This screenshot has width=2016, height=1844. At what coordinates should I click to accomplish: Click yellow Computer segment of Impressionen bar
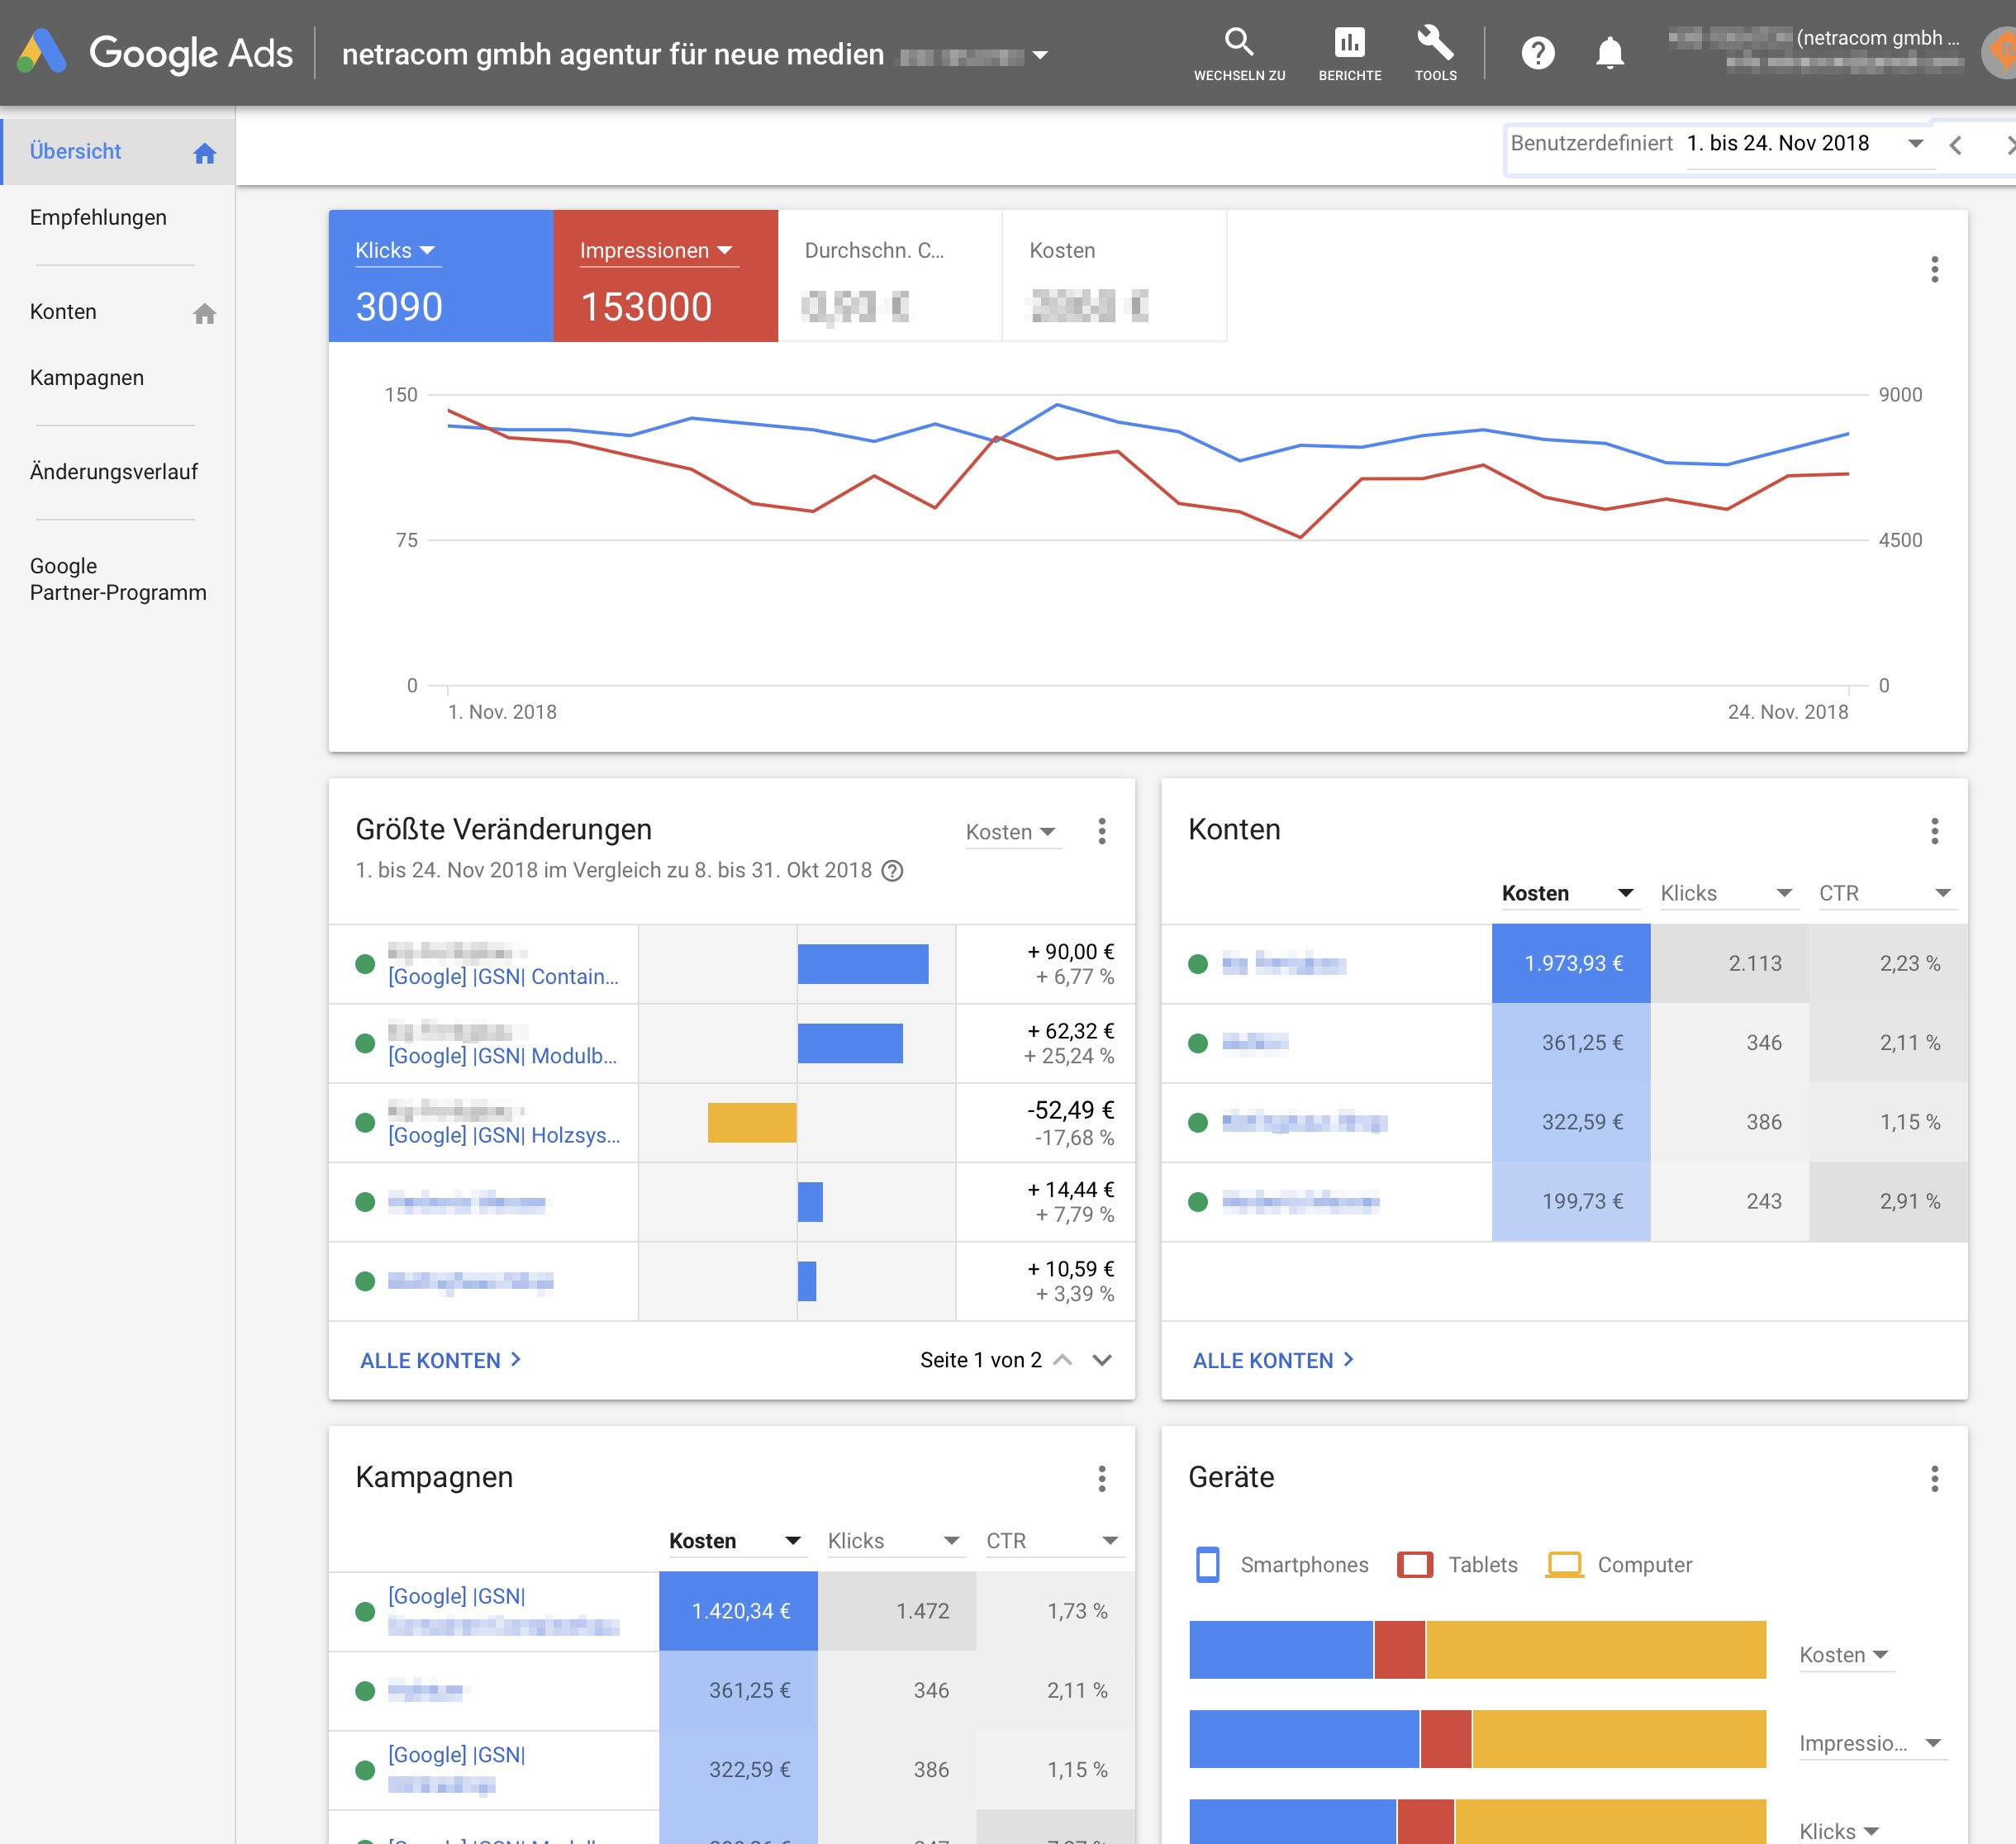pos(1619,1739)
